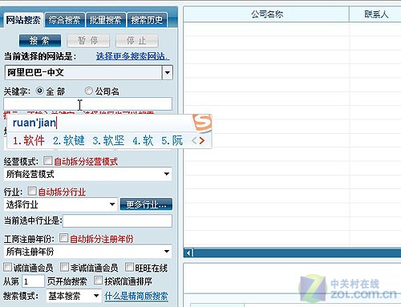This screenshot has width=401, height=307.
Task: Expand the 所有经营模式 dropdown
Action: (x=167, y=174)
